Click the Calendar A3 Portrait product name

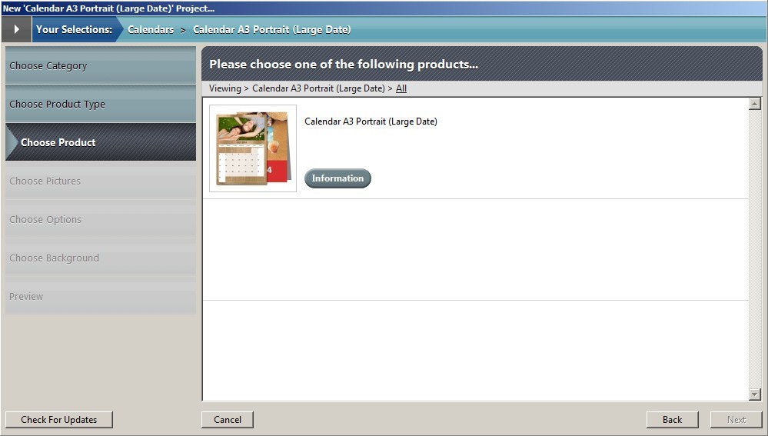(371, 121)
